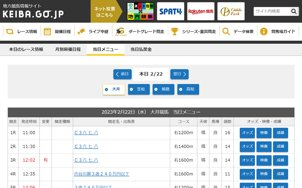Open ダートグレード競走 menu item
This screenshot has height=188, width=302.
[x=140, y=31]
